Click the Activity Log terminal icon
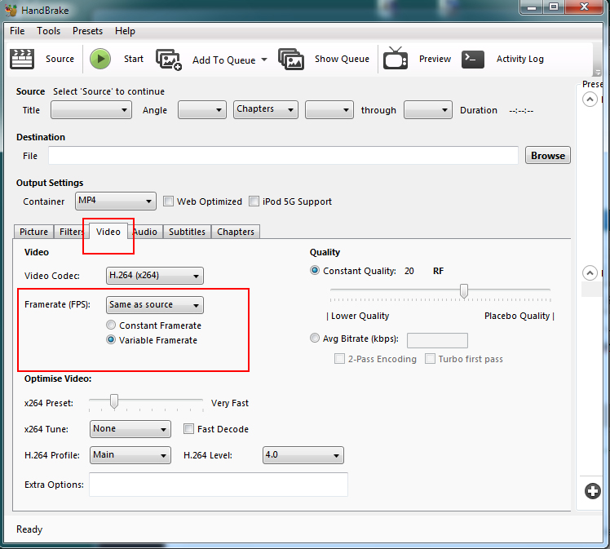The width and height of the screenshot is (610, 549). click(473, 59)
